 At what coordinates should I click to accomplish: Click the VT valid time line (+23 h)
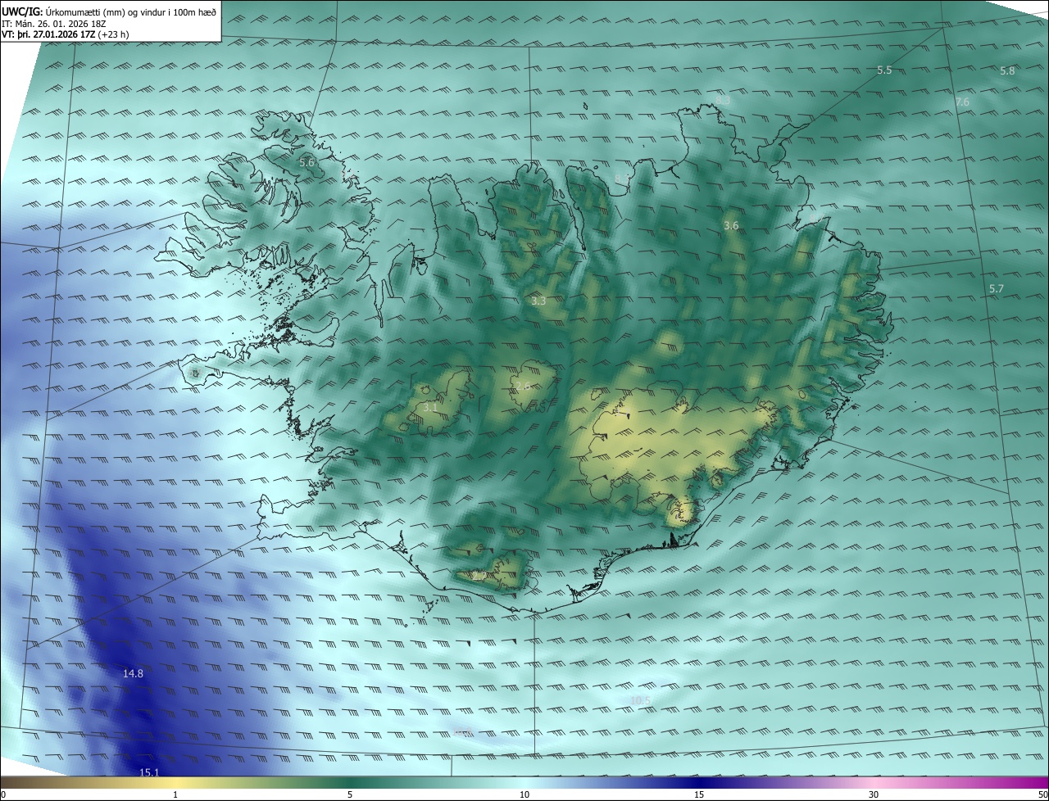[66, 34]
